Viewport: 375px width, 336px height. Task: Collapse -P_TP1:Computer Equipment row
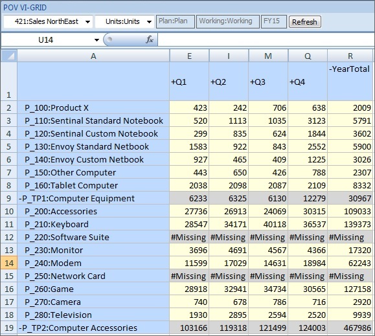click(93, 198)
